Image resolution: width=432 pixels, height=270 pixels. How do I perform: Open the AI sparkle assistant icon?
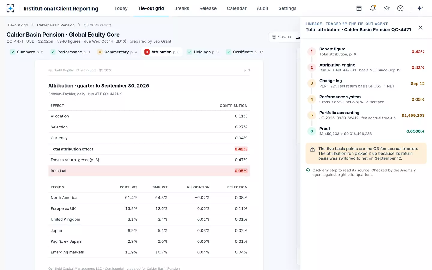pyautogui.click(x=420, y=8)
